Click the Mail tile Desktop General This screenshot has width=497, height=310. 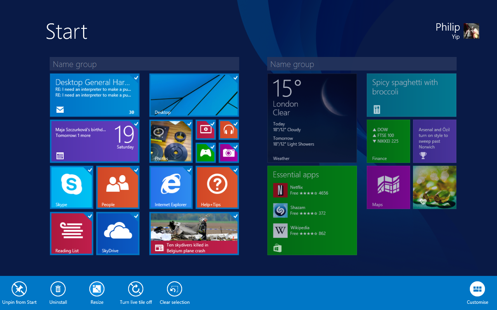click(x=95, y=95)
